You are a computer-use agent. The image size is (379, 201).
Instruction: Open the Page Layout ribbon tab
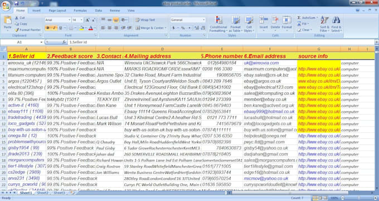pos(57,11)
